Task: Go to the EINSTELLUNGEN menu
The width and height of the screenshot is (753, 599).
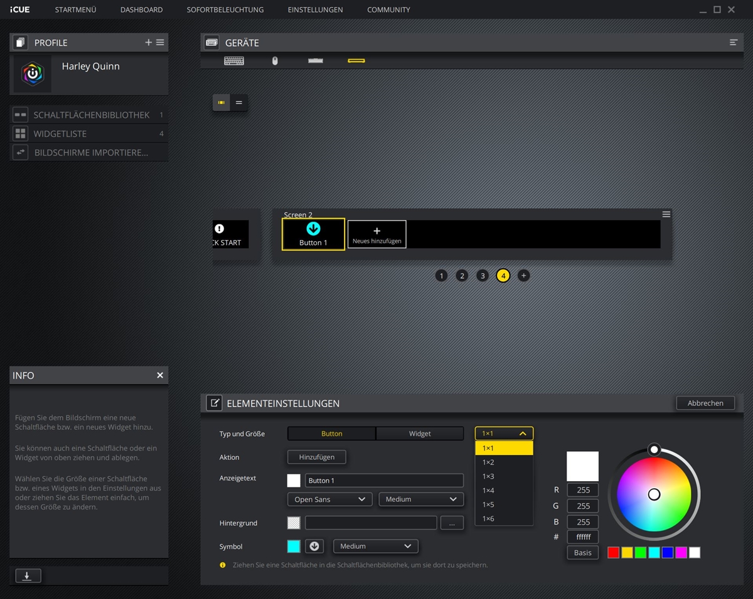Action: tap(315, 10)
